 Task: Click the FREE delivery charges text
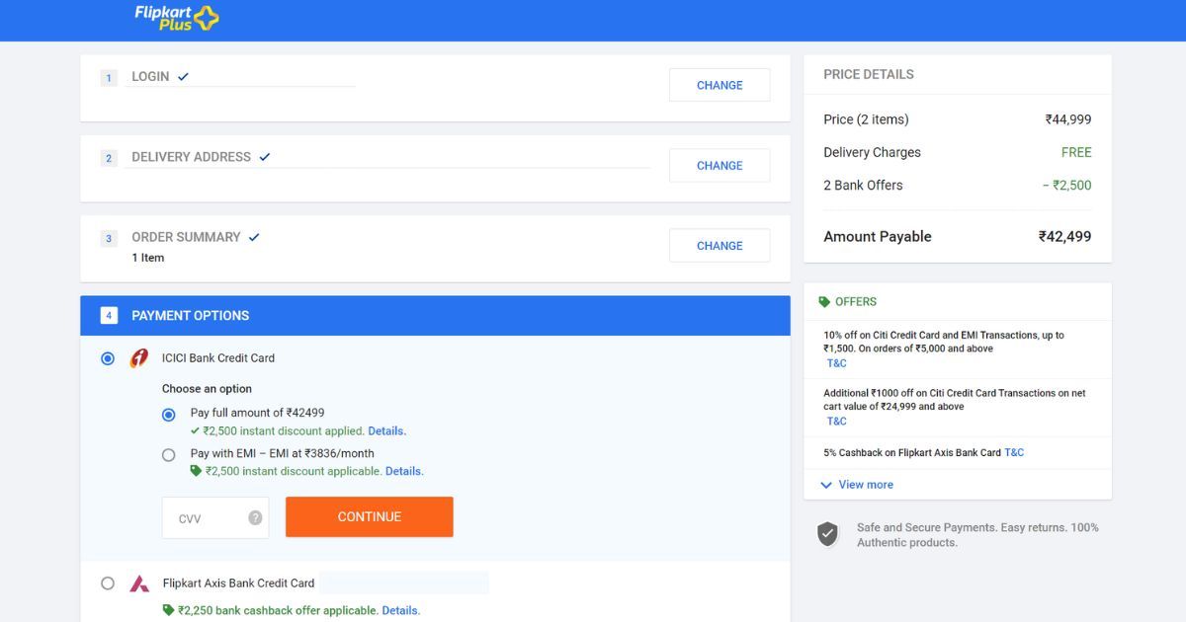click(1076, 152)
